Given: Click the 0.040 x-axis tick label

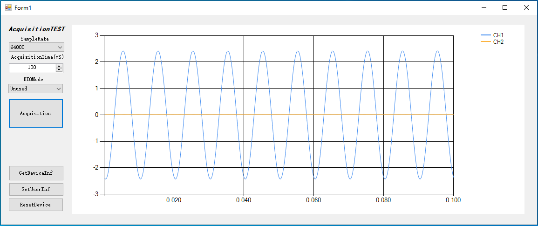Looking at the screenshot, I should (x=244, y=200).
